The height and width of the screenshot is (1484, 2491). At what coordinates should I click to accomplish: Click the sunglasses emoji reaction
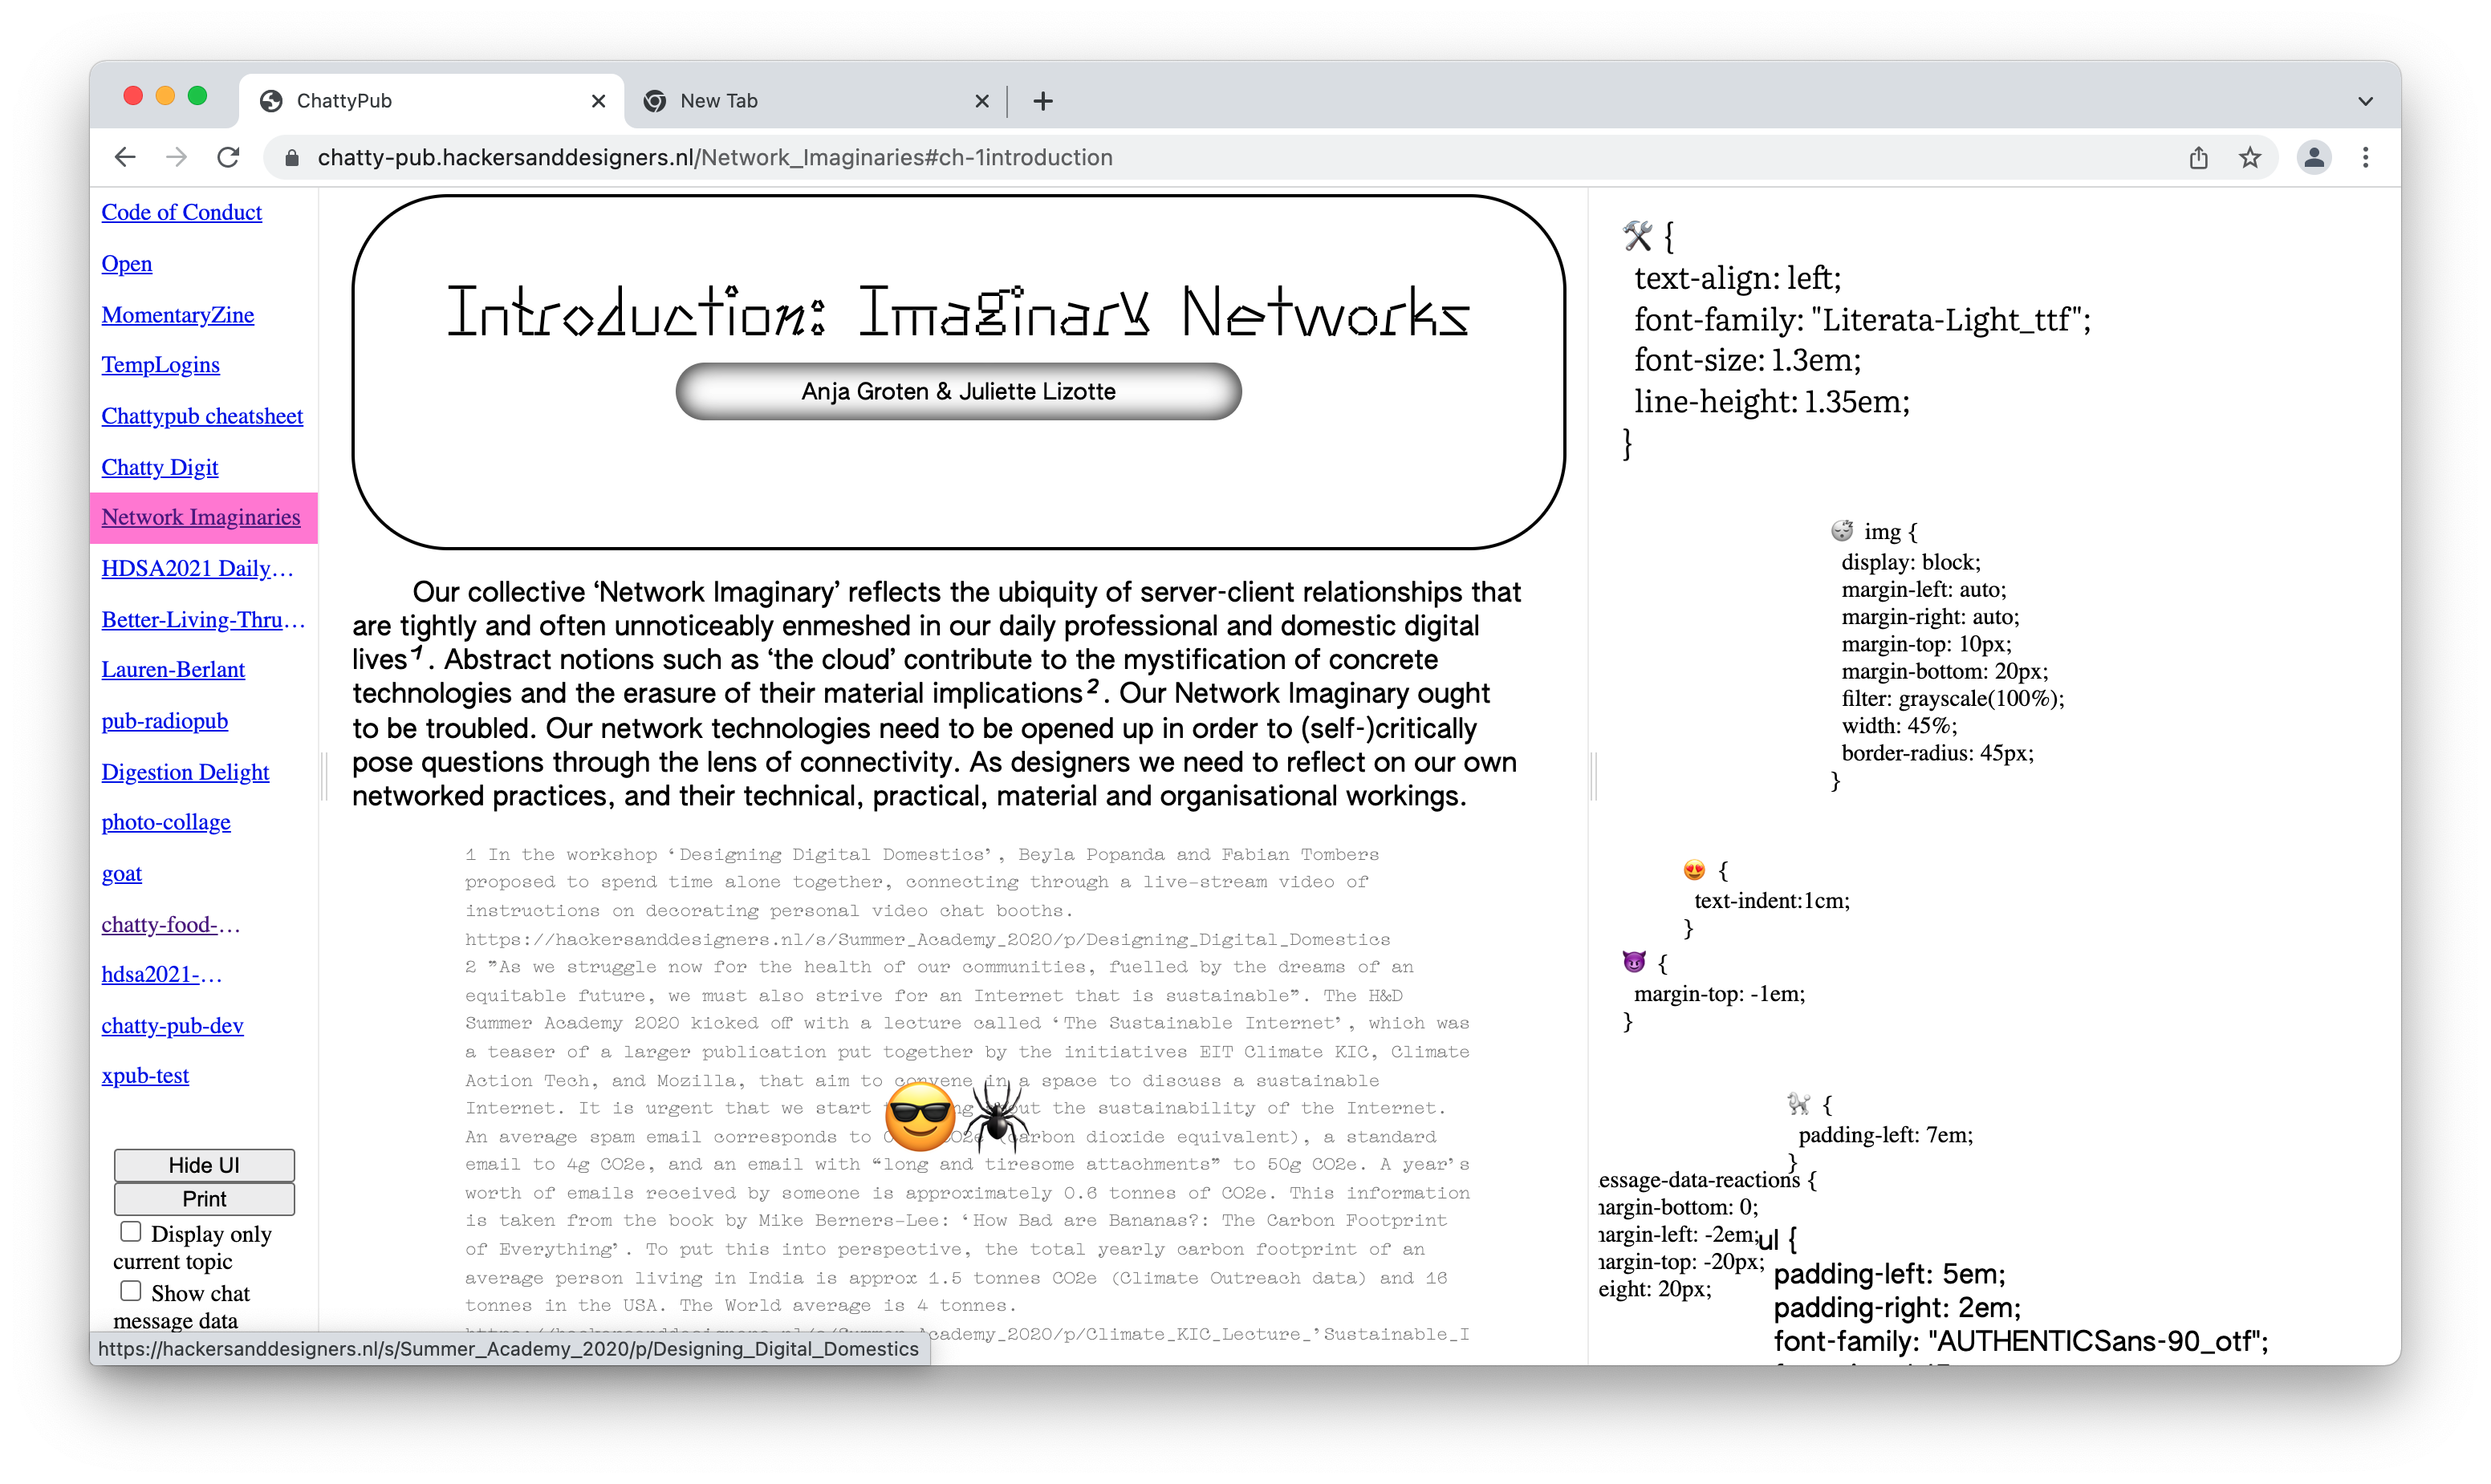(x=920, y=1116)
